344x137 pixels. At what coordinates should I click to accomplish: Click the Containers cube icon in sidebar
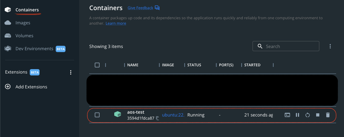(x=8, y=10)
